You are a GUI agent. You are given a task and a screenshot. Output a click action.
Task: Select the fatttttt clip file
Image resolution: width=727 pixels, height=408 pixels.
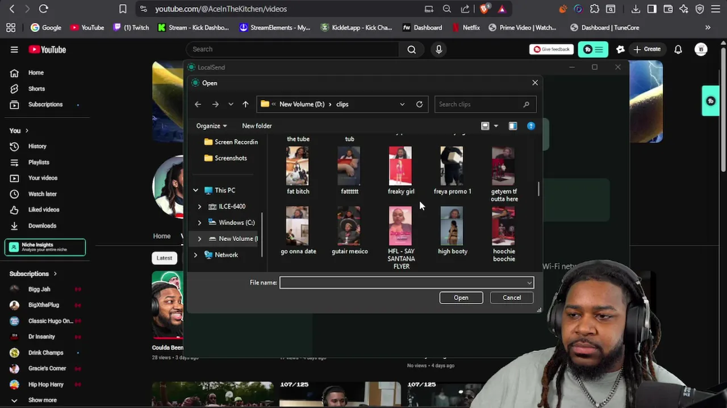coord(349,171)
